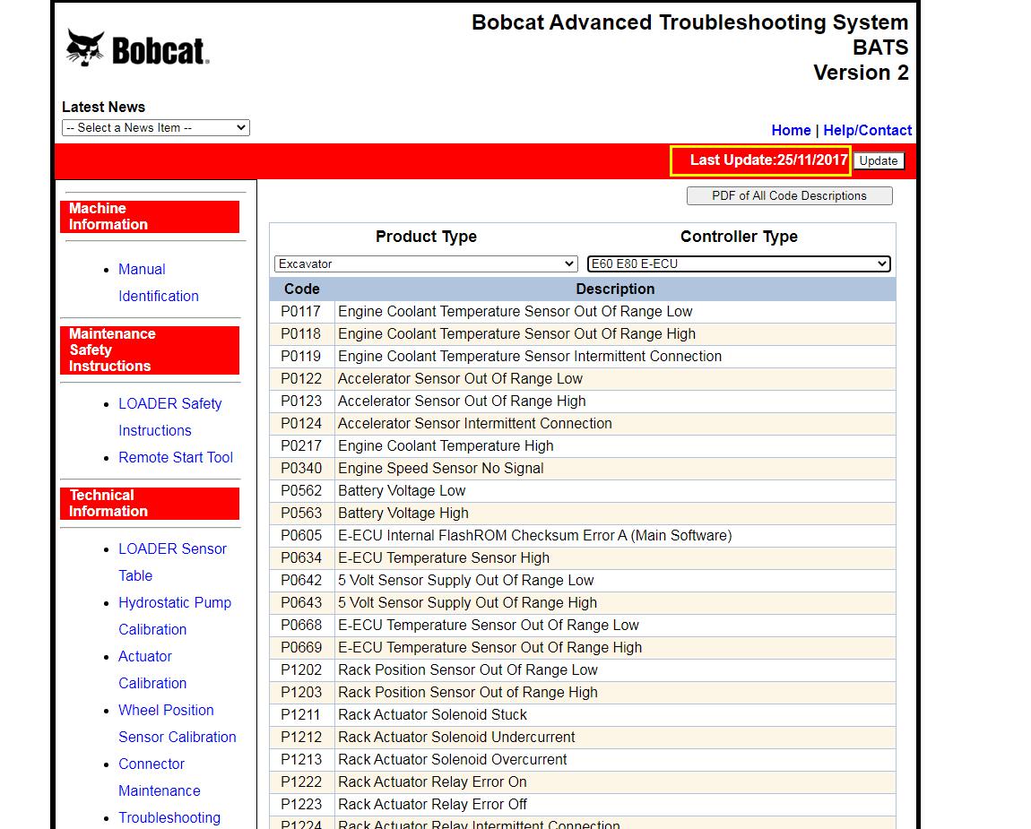Select the Machine Information section header
This screenshot has width=1031, height=829.
(x=150, y=216)
